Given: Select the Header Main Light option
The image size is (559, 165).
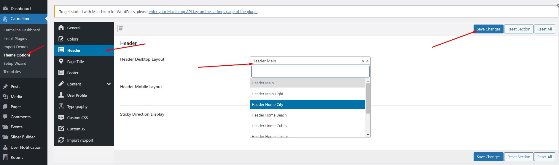Looking at the screenshot, I should coord(308,94).
